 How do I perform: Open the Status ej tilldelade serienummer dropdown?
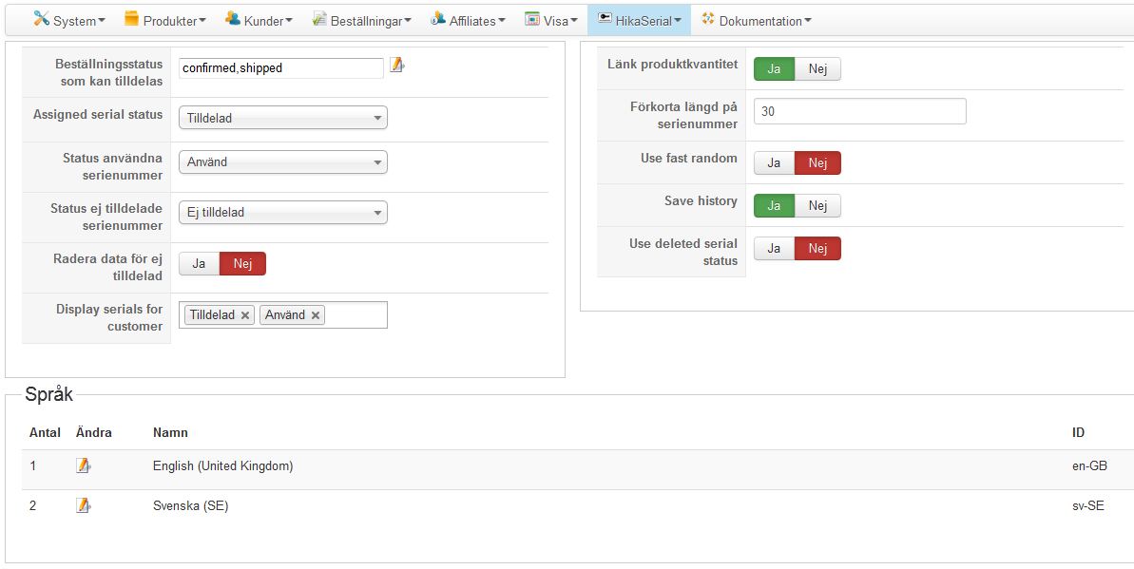pos(282,213)
